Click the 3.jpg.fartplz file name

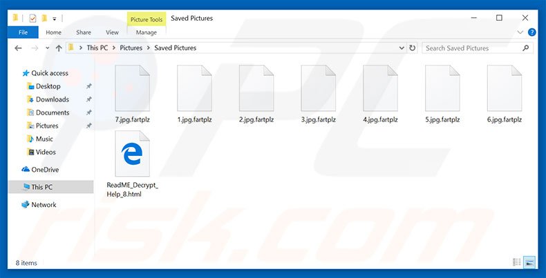(x=318, y=120)
